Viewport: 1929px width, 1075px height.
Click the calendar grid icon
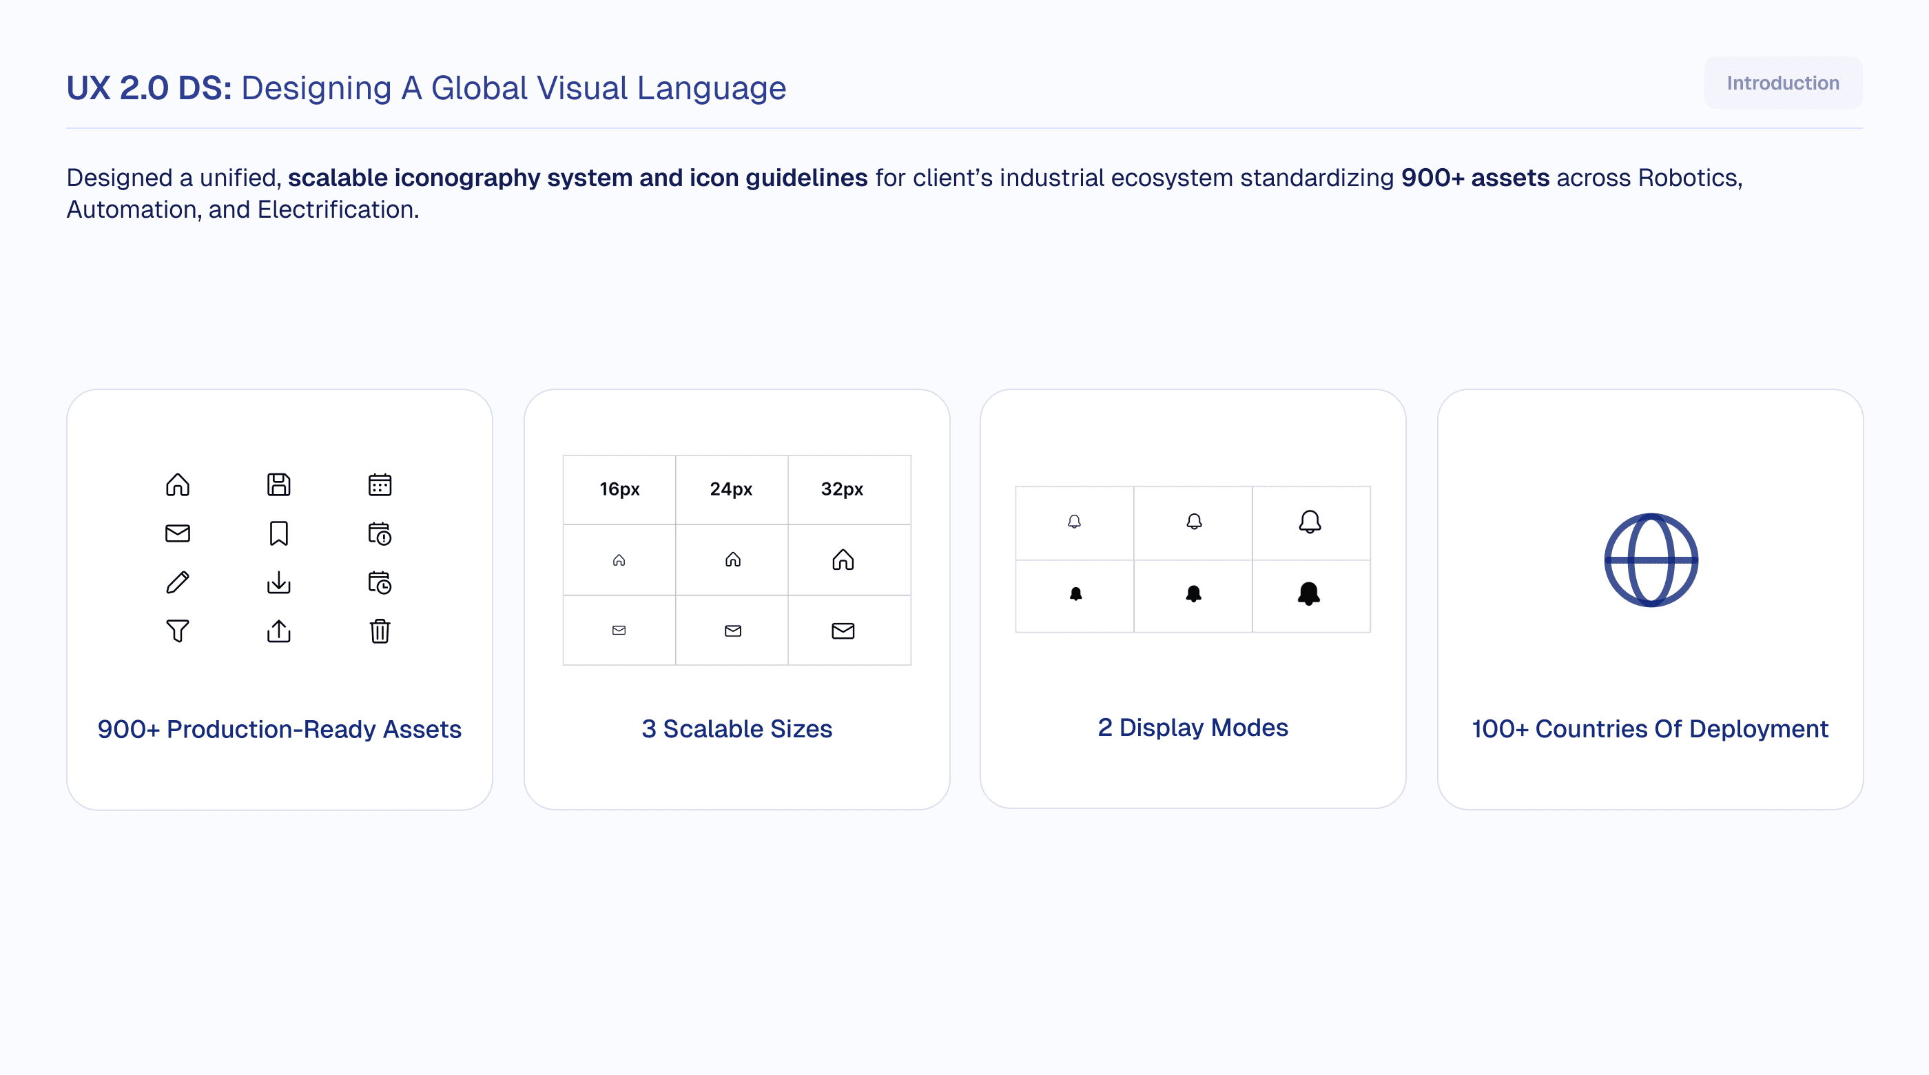[x=380, y=484]
